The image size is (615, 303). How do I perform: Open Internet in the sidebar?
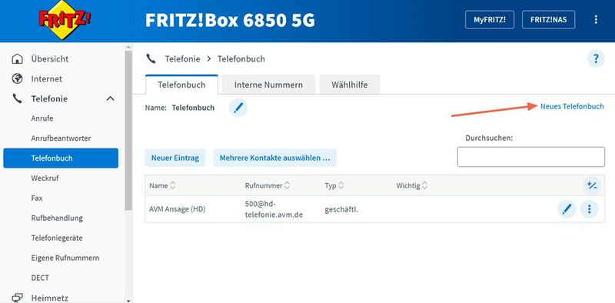47,78
